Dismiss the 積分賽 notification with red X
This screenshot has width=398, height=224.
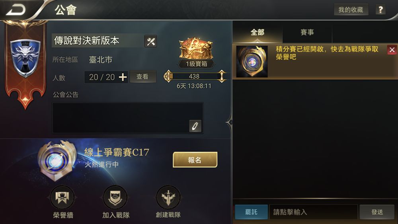pos(392,50)
